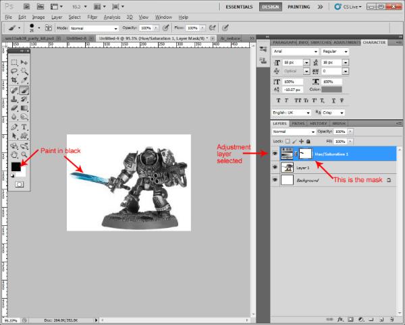This screenshot has height=325, width=405.
Task: Toggle visibility of Layer 1
Action: [x=275, y=167]
